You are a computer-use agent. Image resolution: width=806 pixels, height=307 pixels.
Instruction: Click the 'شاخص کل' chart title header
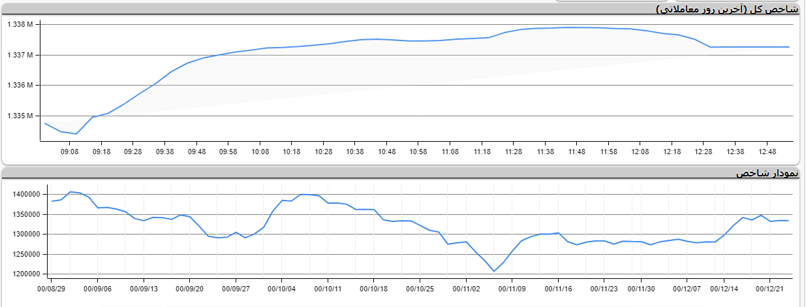(x=727, y=9)
